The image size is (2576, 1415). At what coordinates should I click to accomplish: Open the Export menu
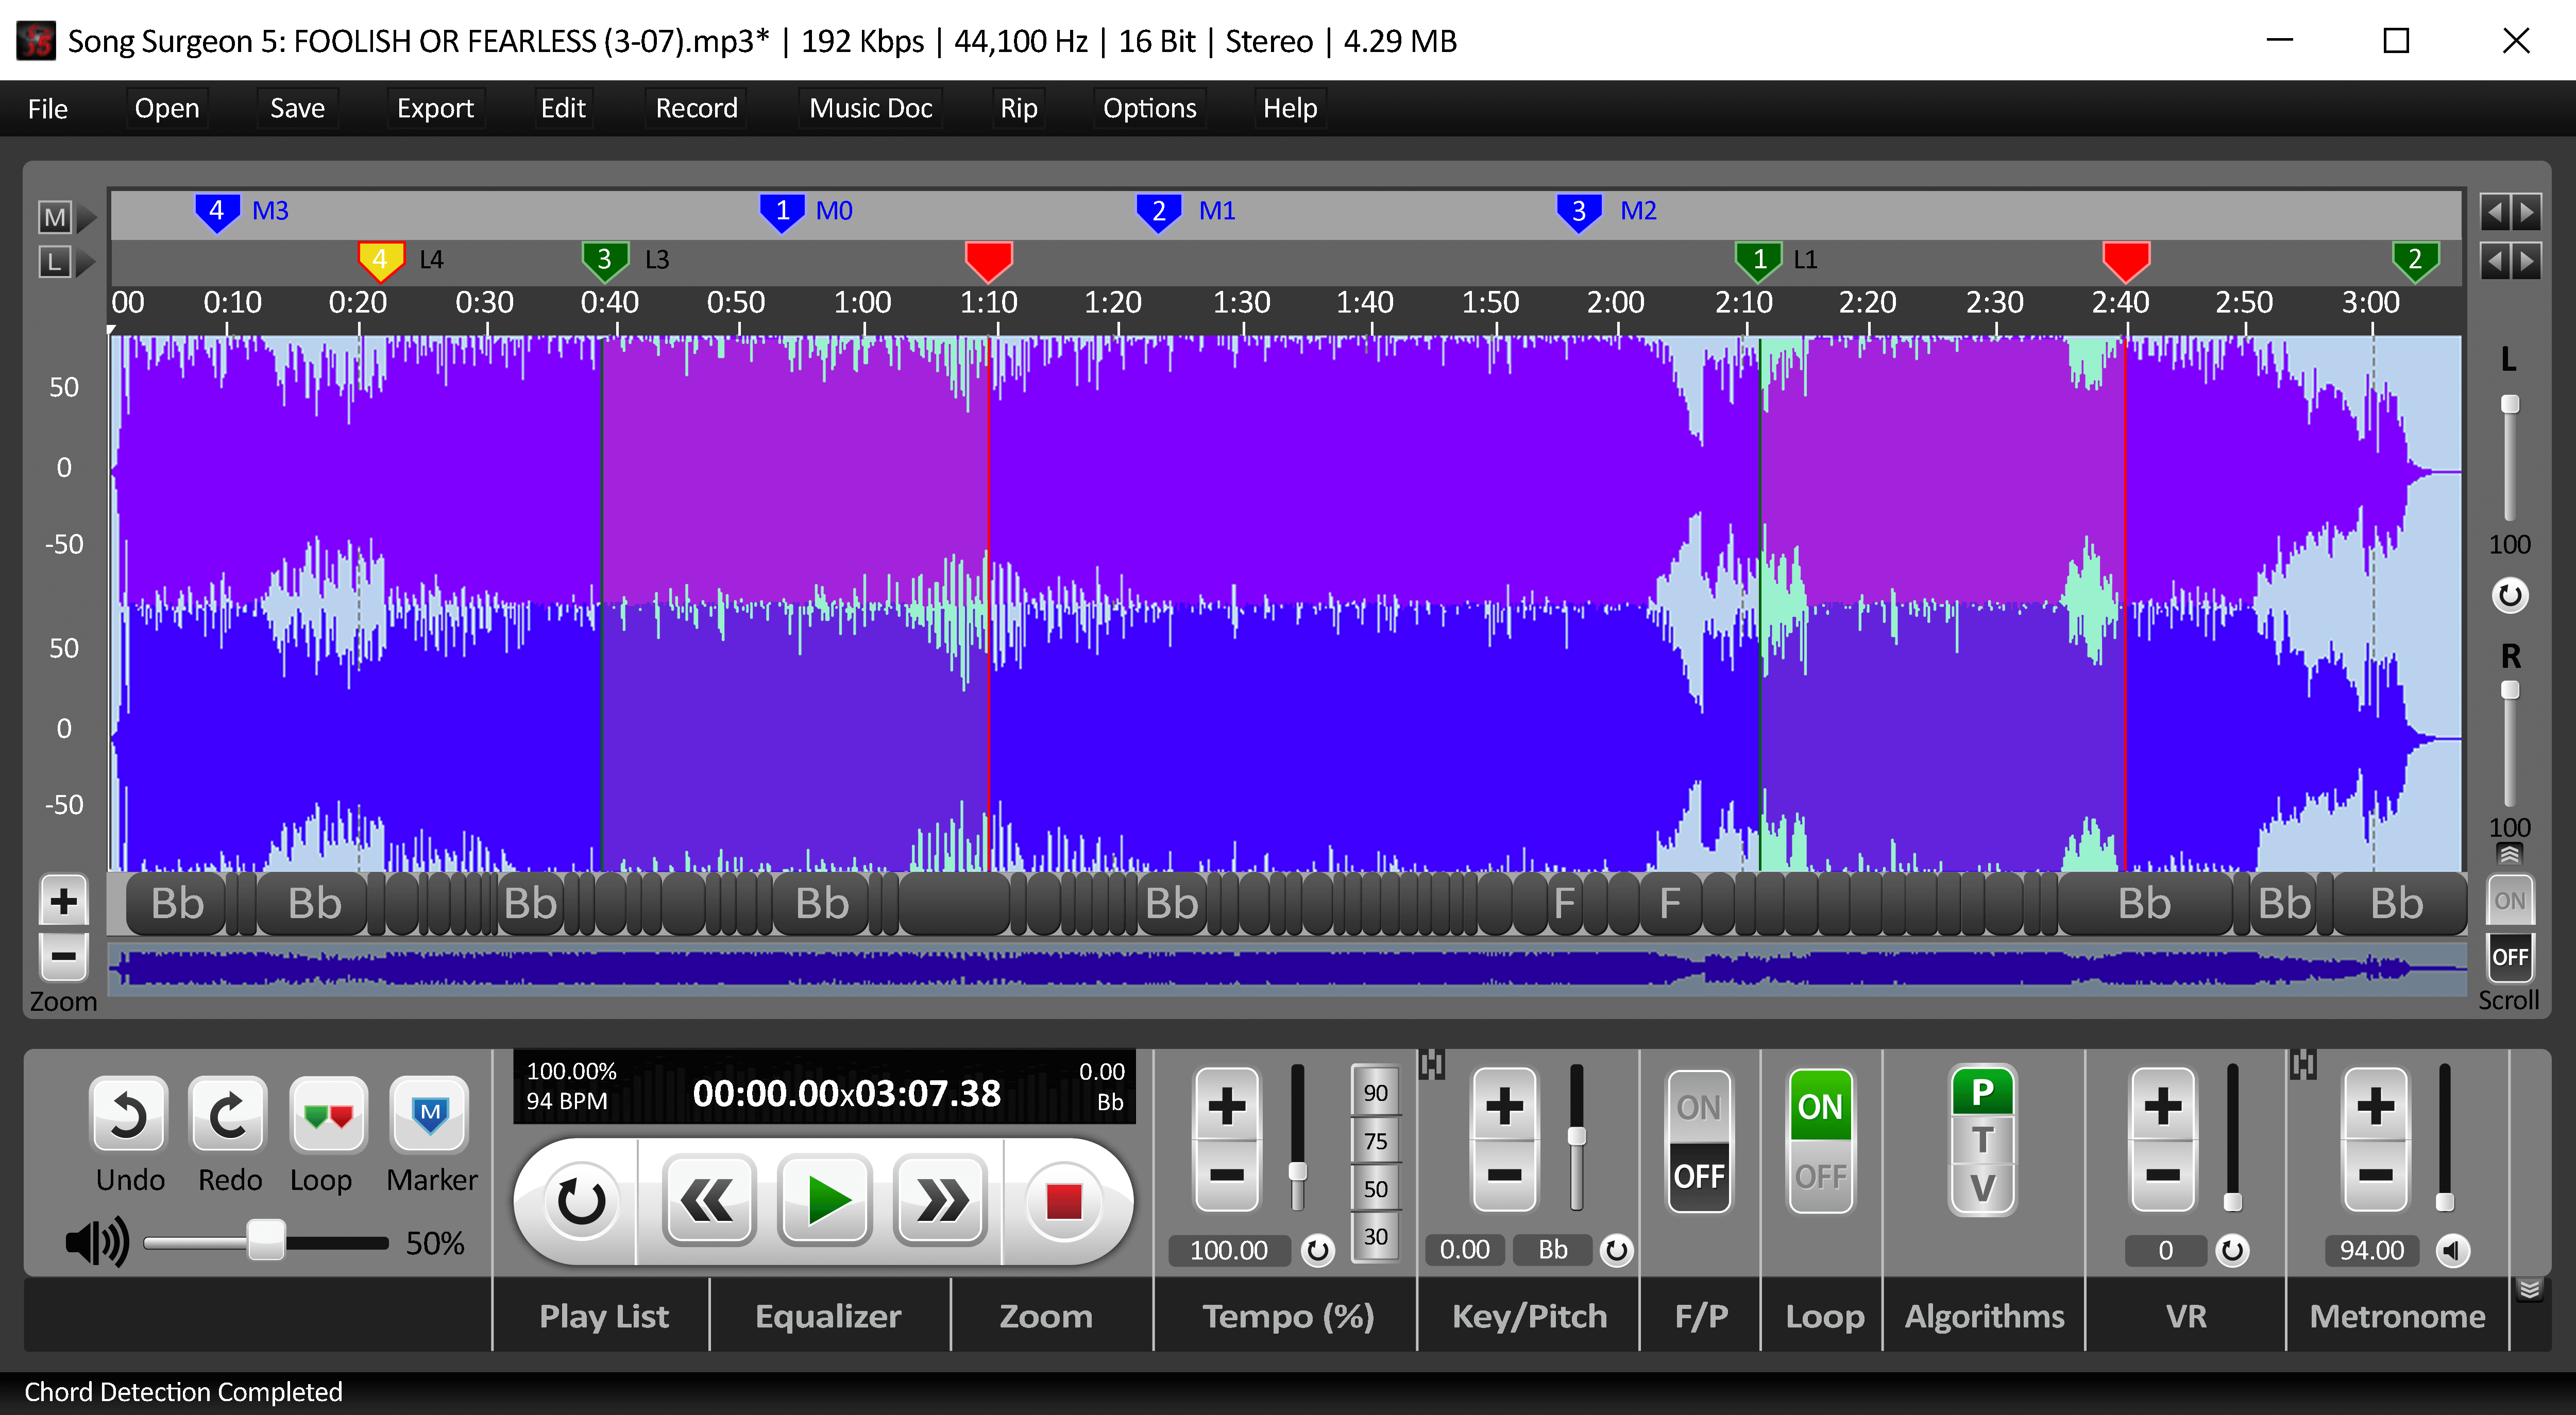point(435,108)
